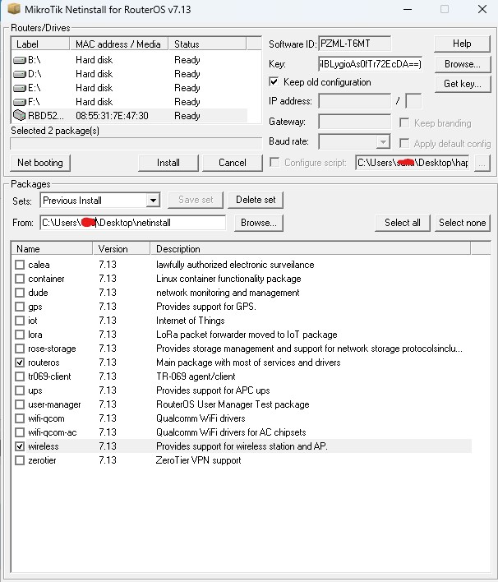Screen dimensions: 498x582
Task: Toggle the Configure script checkbox
Action: click(x=274, y=162)
